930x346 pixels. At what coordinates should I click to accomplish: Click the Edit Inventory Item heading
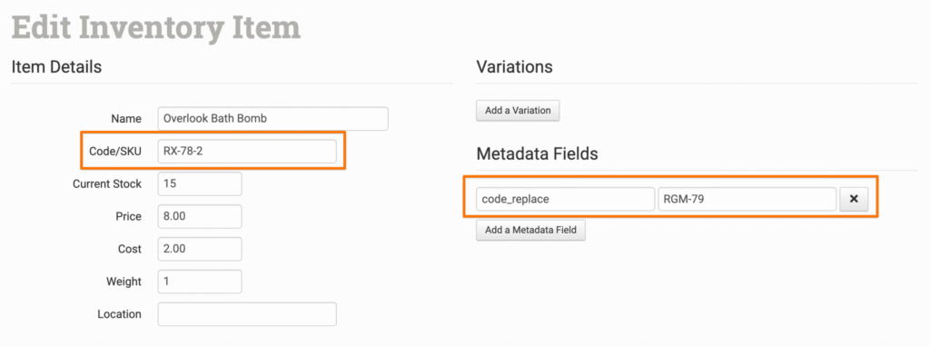(x=156, y=28)
